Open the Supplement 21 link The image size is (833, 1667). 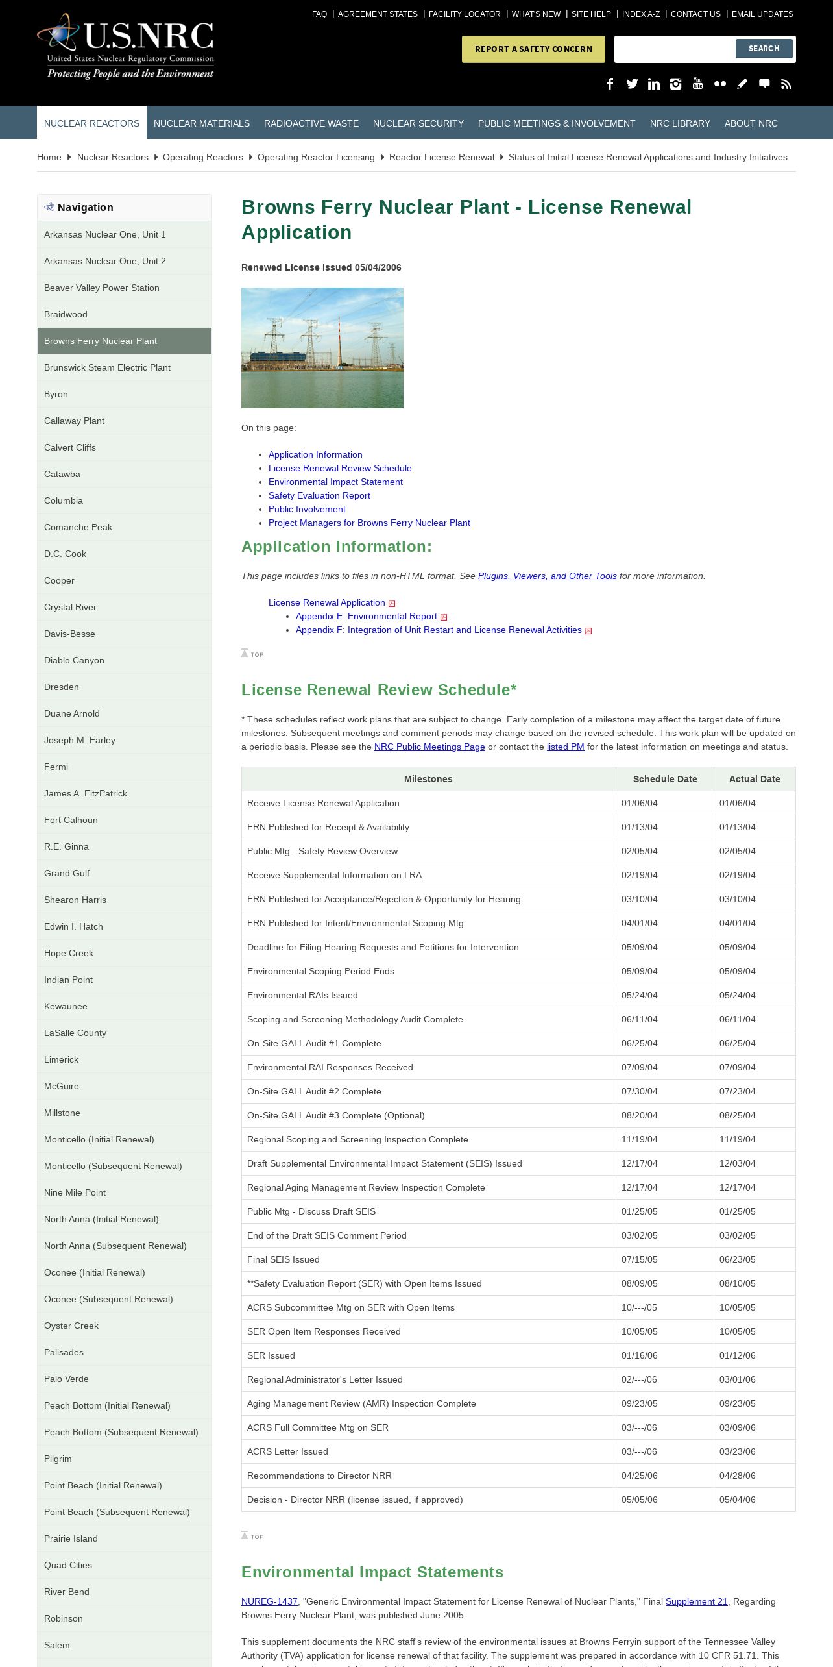pos(697,1601)
